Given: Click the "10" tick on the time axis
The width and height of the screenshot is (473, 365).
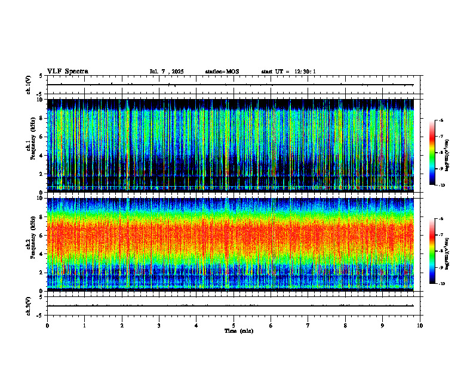Looking at the screenshot, I should pos(420,326).
